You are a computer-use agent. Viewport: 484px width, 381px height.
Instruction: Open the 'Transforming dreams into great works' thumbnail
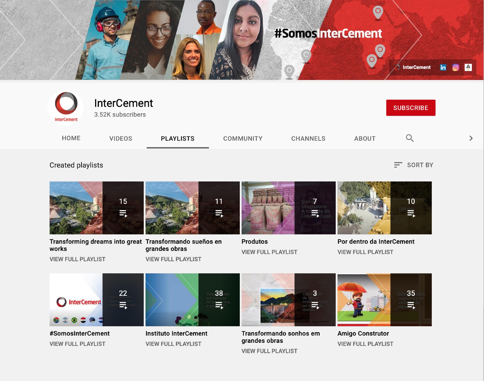[x=97, y=208]
